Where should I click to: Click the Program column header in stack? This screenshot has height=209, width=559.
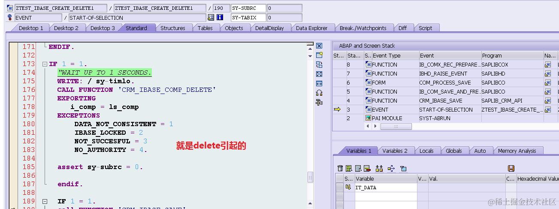click(x=512, y=55)
